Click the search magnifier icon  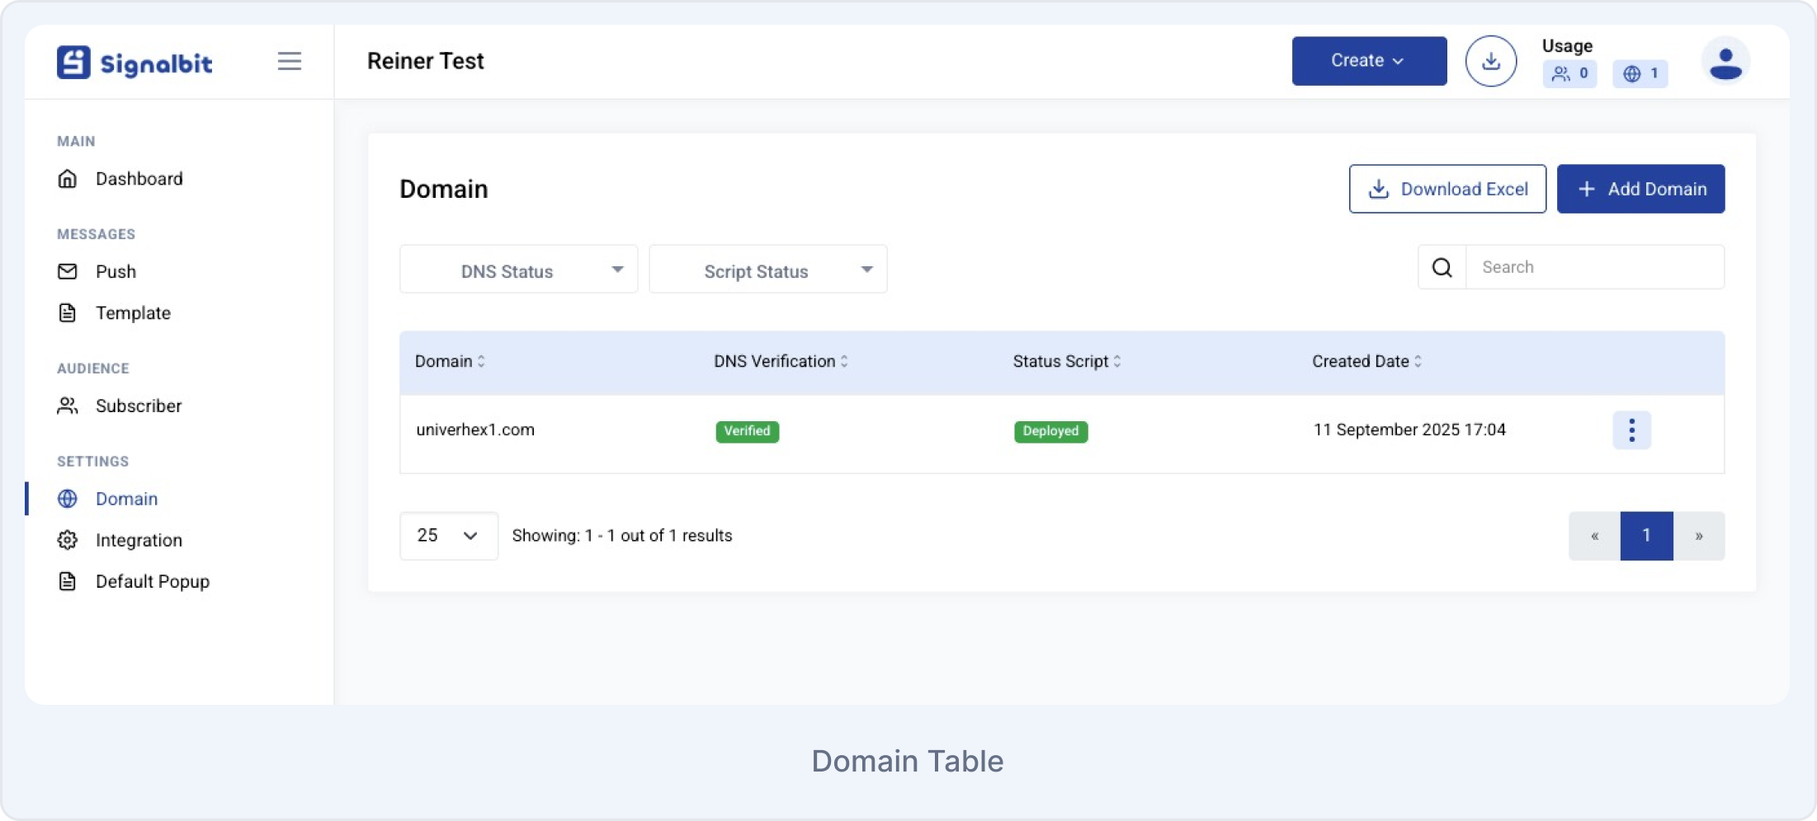coord(1442,267)
